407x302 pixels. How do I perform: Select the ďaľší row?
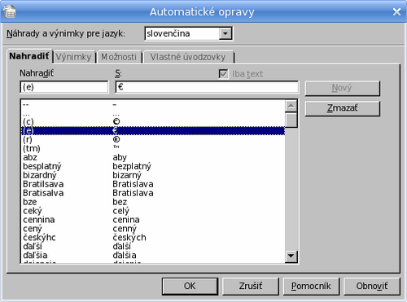[x=153, y=247]
